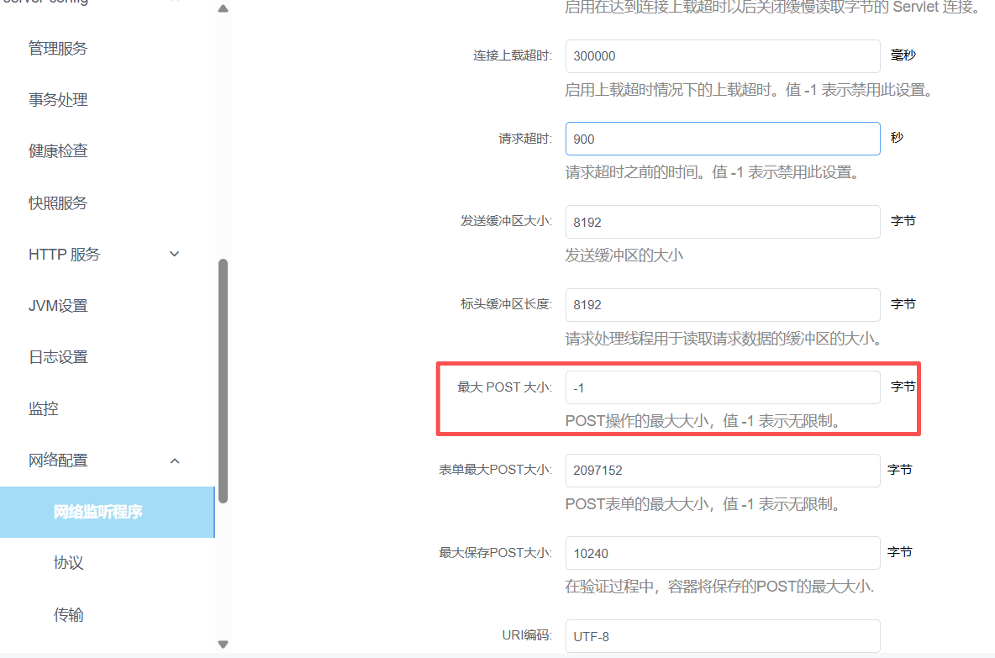This screenshot has height=658, width=995.
Task: Open 管理服务 in the sidebar
Action: point(58,48)
